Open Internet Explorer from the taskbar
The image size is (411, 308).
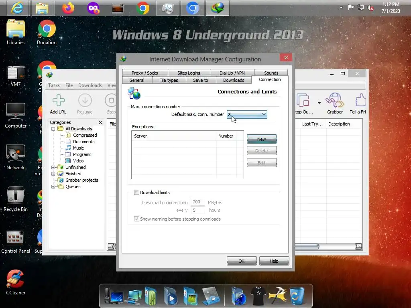[x=17, y=8]
